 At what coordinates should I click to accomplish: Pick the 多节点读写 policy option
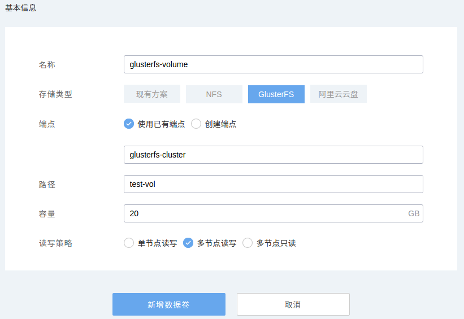[189, 243]
